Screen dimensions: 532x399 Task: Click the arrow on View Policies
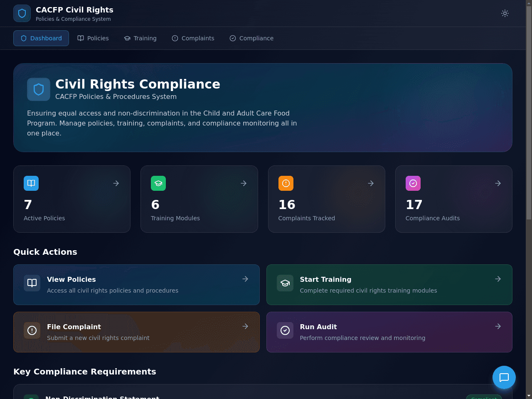[245, 279]
